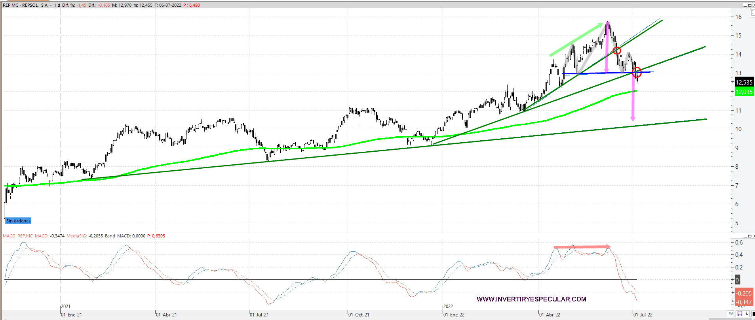
Task: Click the purple save chart icon
Action: coord(740,314)
